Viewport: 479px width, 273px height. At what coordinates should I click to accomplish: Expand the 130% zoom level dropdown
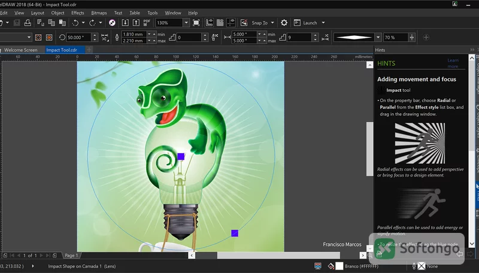click(x=186, y=23)
